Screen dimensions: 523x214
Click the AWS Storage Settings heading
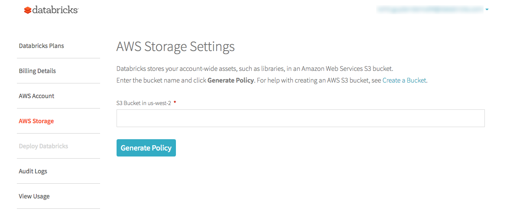point(175,46)
